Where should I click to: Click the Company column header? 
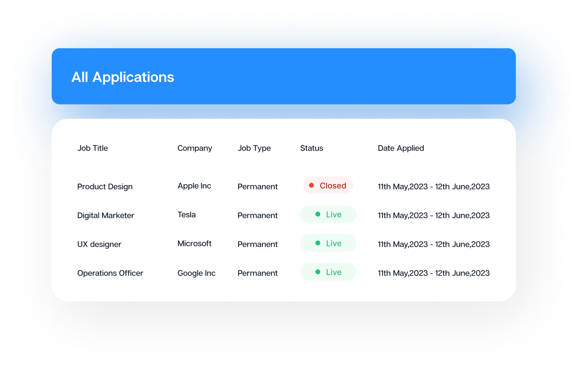pos(194,148)
